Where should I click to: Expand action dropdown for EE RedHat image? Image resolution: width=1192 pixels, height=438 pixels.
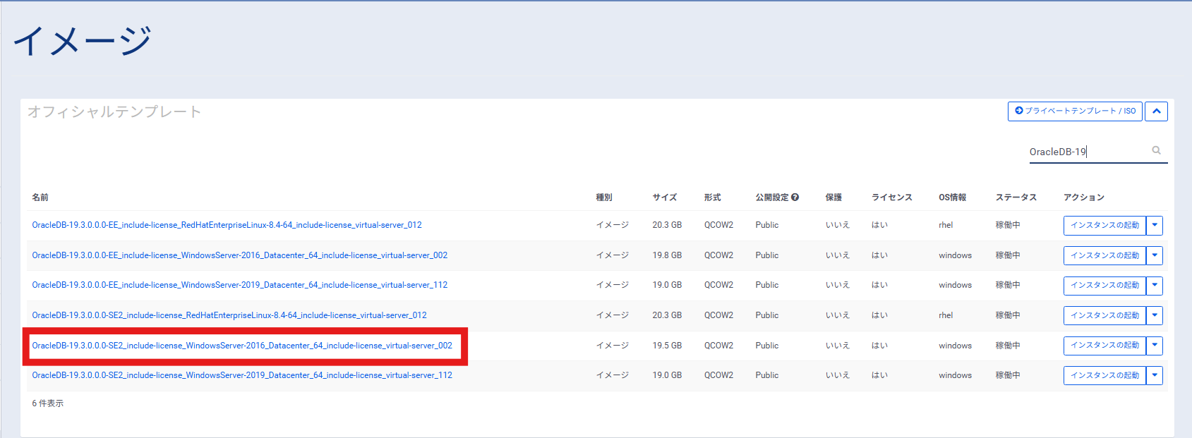coord(1155,226)
